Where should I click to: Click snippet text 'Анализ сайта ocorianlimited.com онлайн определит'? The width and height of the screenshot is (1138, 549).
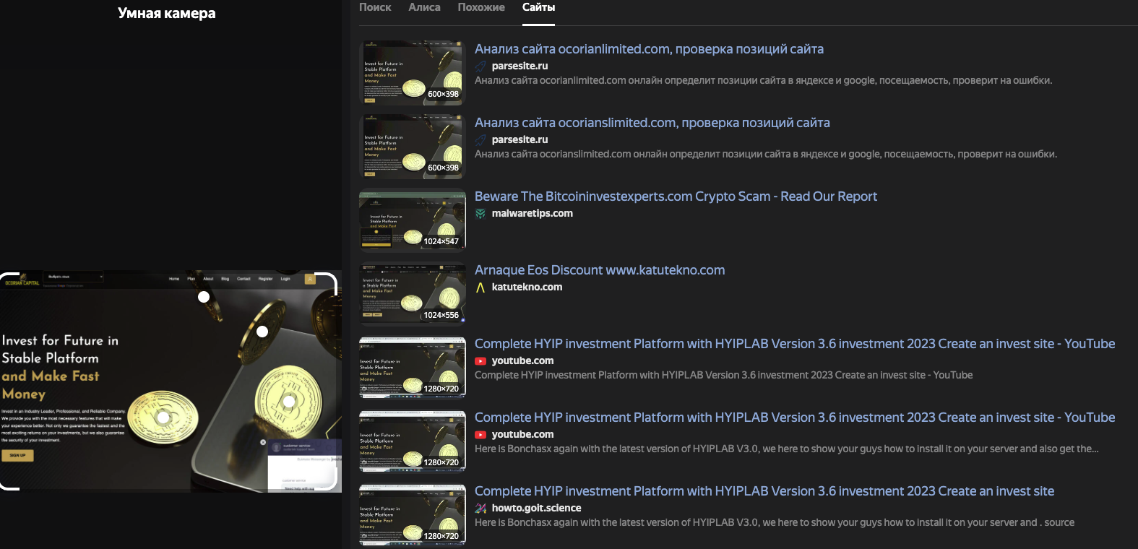(763, 81)
